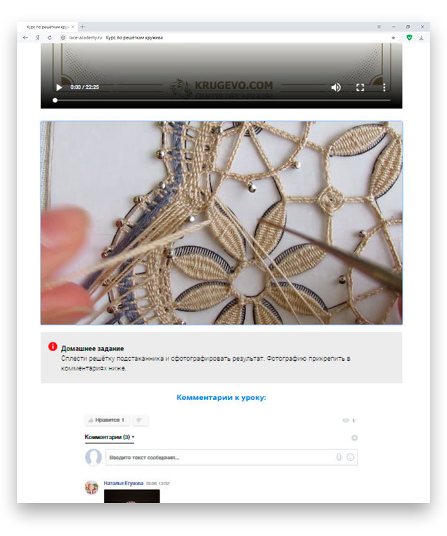The image size is (447, 536).
Task: Bookmark page with the star icon
Action: [x=393, y=38]
